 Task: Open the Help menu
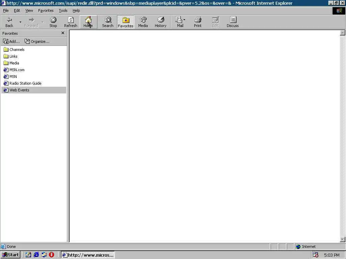[x=76, y=10]
